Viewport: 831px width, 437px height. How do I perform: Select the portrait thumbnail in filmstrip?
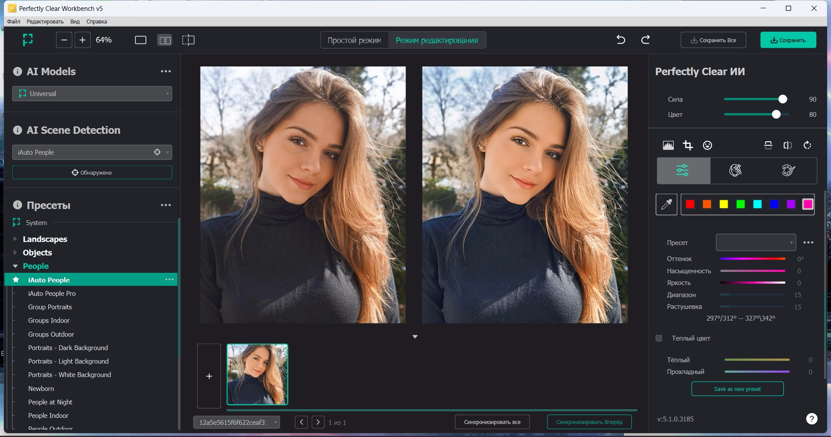pos(257,374)
